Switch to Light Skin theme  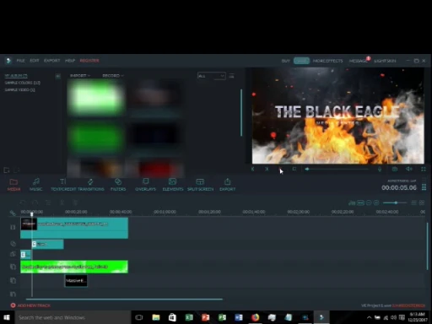(385, 61)
